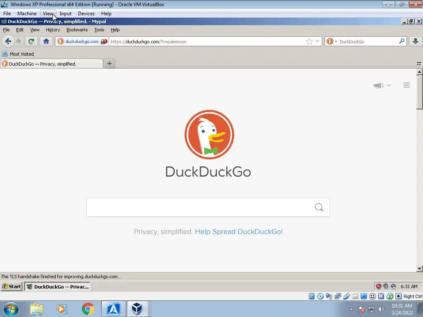This screenshot has width=423, height=317.
Task: Open the VirtualBox Help menu
Action: click(x=106, y=14)
